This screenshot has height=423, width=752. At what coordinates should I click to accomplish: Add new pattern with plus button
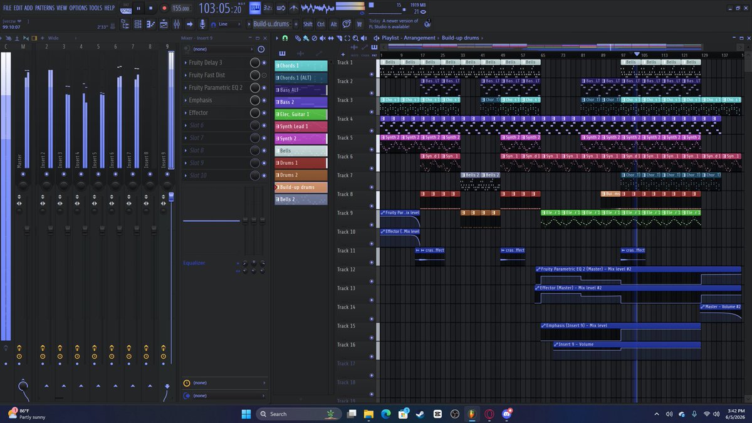click(296, 24)
